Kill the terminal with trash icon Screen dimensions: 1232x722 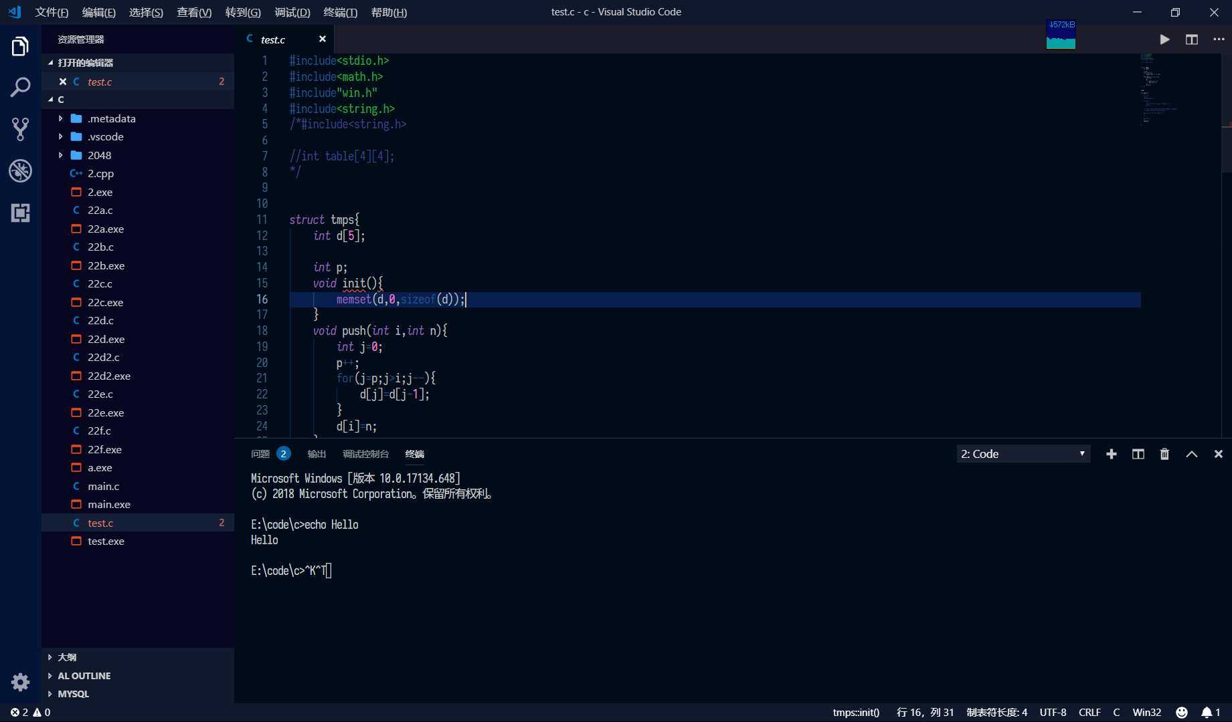pos(1164,454)
